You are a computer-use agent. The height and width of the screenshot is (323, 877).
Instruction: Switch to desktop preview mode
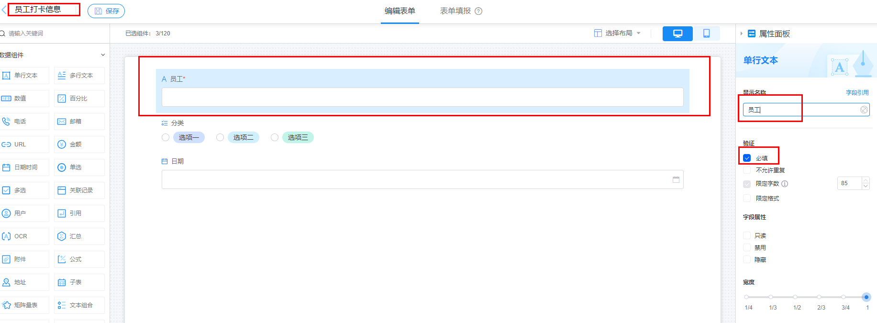[677, 33]
